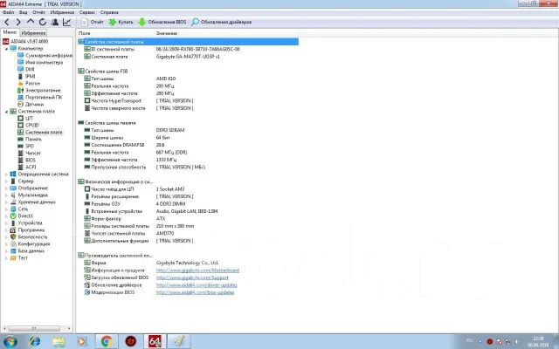Expand the Сеть tree node

[6, 209]
